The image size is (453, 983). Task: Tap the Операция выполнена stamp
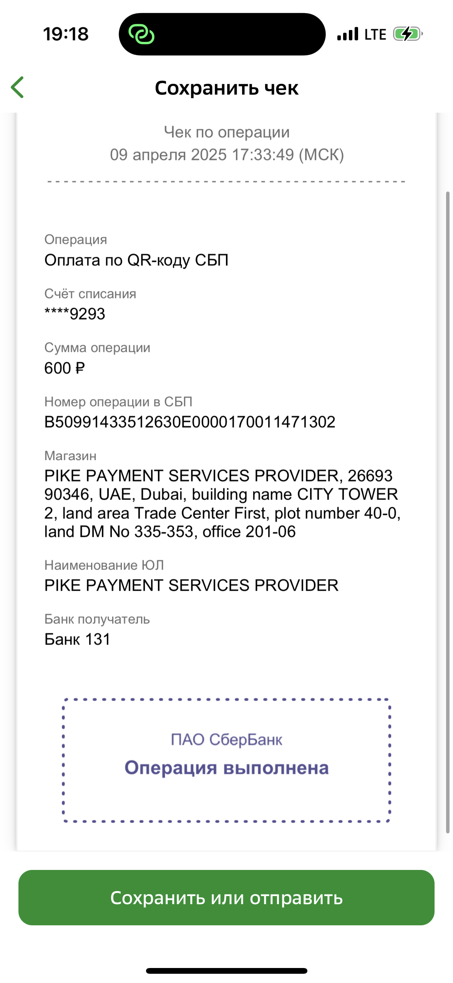(226, 768)
